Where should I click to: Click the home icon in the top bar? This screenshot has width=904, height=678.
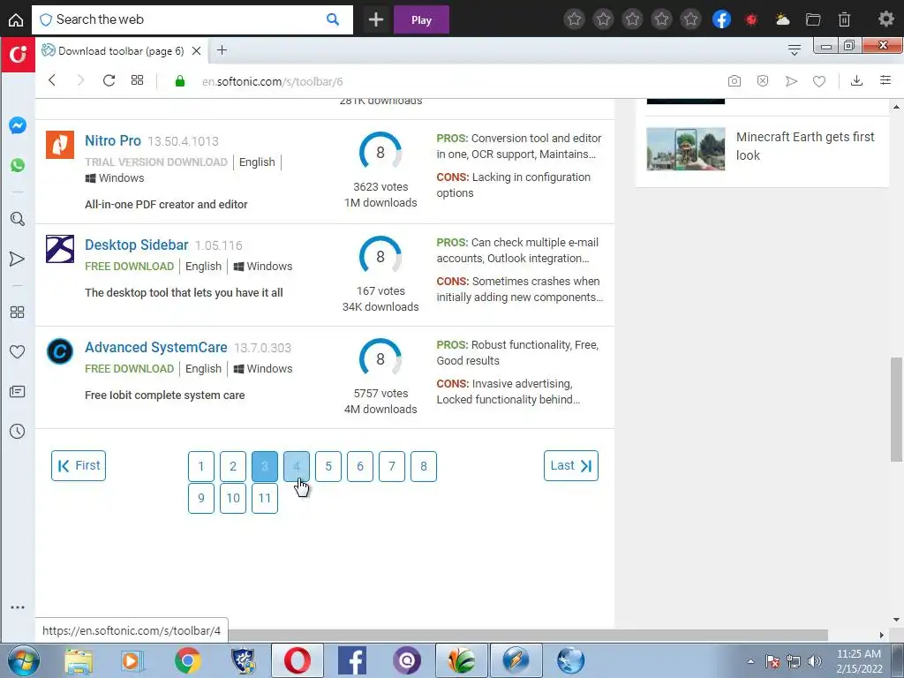click(x=16, y=19)
